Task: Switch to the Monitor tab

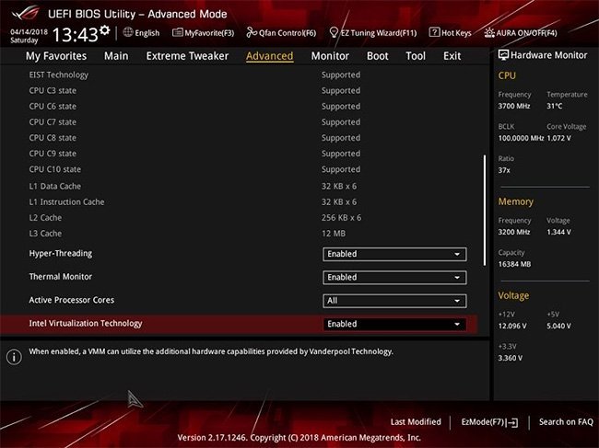Action: [x=330, y=56]
